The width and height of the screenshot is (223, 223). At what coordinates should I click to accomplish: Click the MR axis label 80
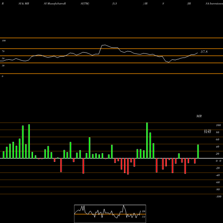pyautogui.click(x=218, y=132)
